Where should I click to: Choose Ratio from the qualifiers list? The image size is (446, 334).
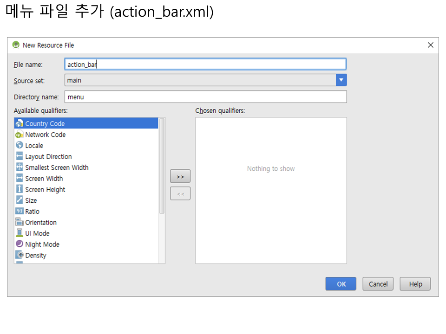[33, 212]
